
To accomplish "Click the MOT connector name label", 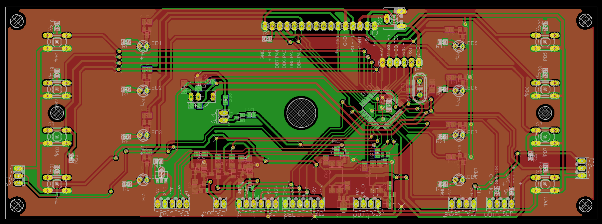I will (209, 214).
